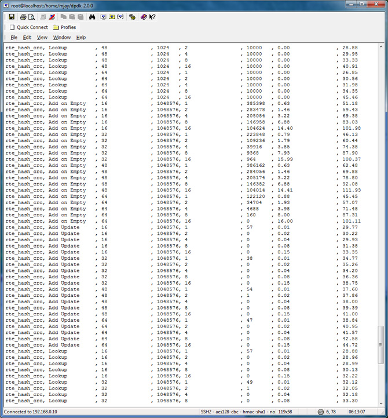
Task: Click the value '16.00' in the terminal
Action: pyautogui.click(x=285, y=221)
